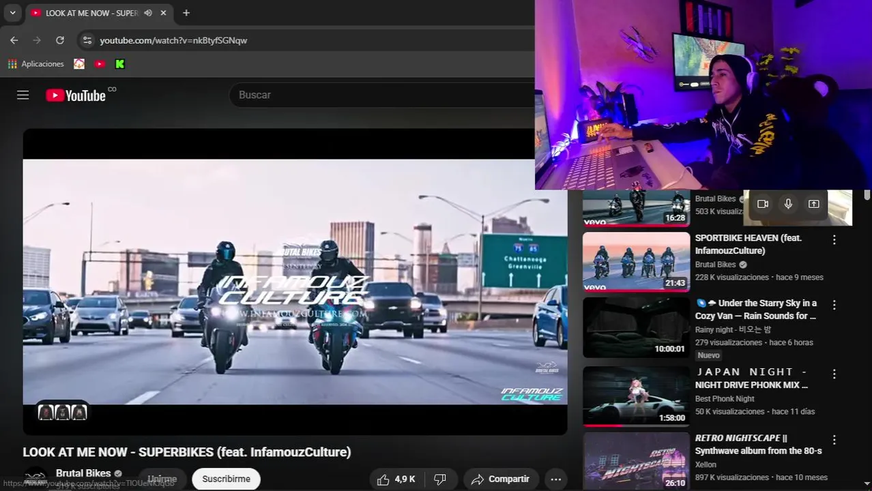Open Under the Starry Sky video thumbnail

click(636, 327)
